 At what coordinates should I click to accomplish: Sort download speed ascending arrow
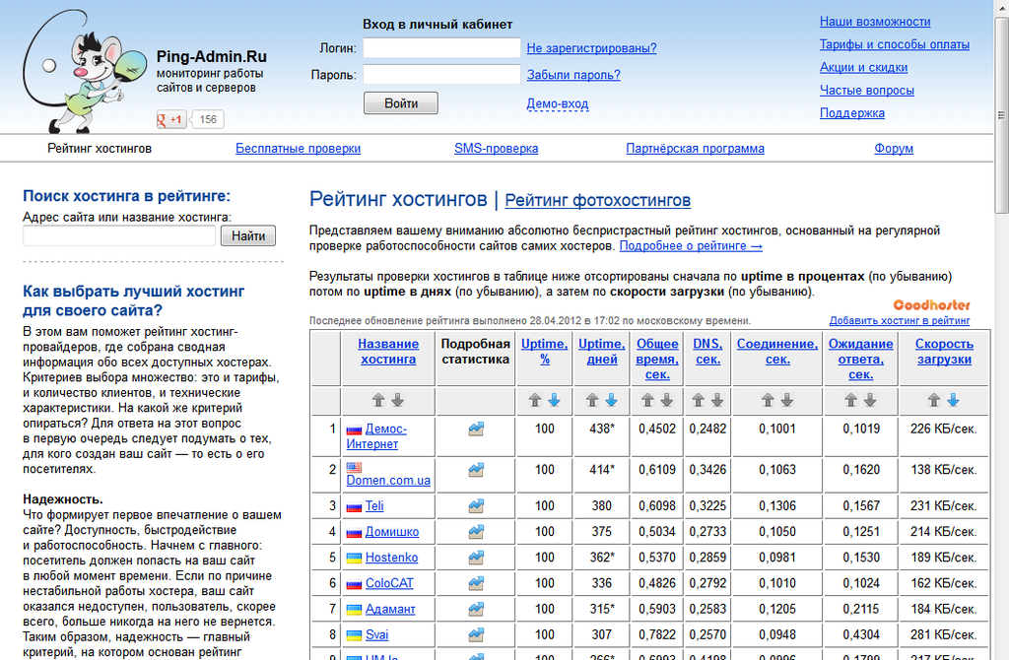click(x=934, y=400)
